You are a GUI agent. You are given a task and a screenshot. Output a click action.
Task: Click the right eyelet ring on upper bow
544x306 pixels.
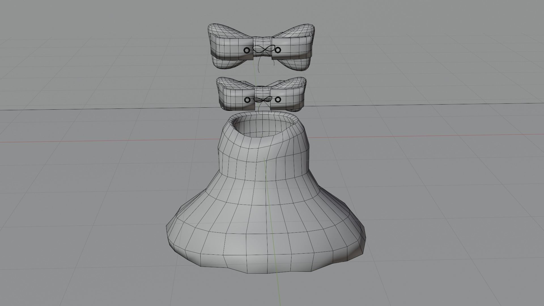(278, 50)
